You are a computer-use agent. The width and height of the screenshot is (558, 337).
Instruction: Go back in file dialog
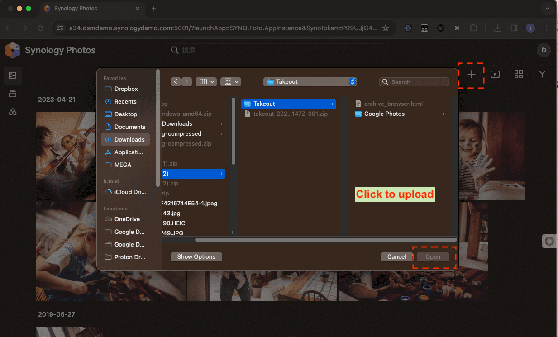pyautogui.click(x=176, y=82)
